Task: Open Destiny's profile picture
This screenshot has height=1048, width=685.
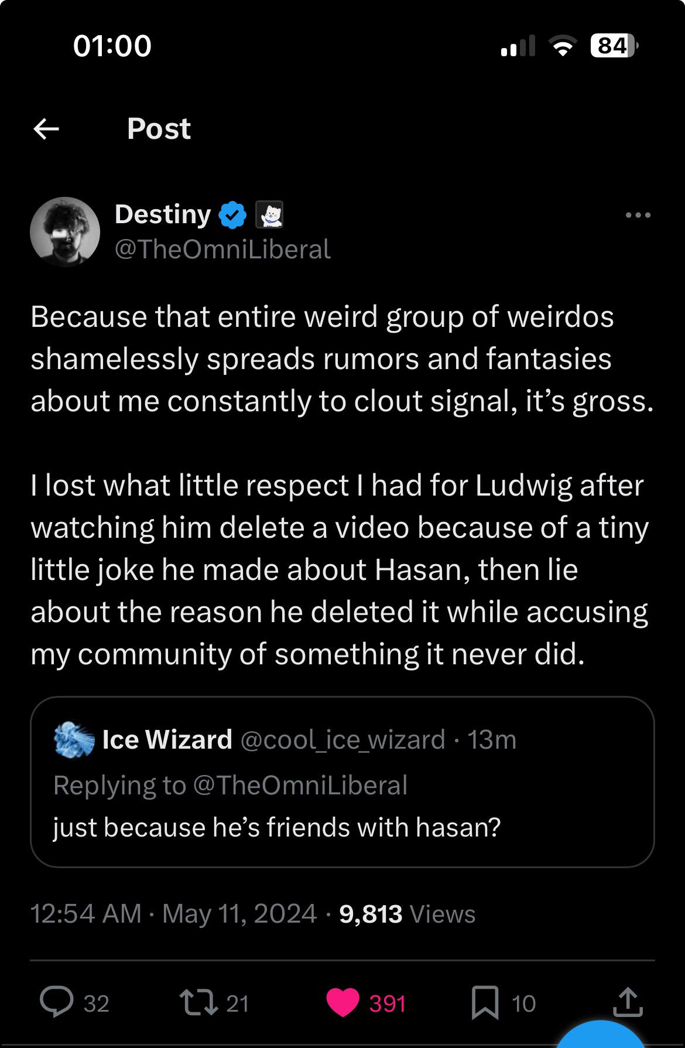Action: pos(65,232)
